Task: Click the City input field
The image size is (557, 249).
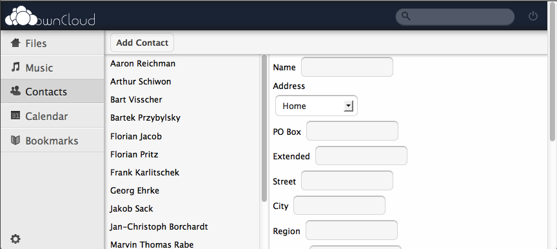Action: click(x=339, y=206)
